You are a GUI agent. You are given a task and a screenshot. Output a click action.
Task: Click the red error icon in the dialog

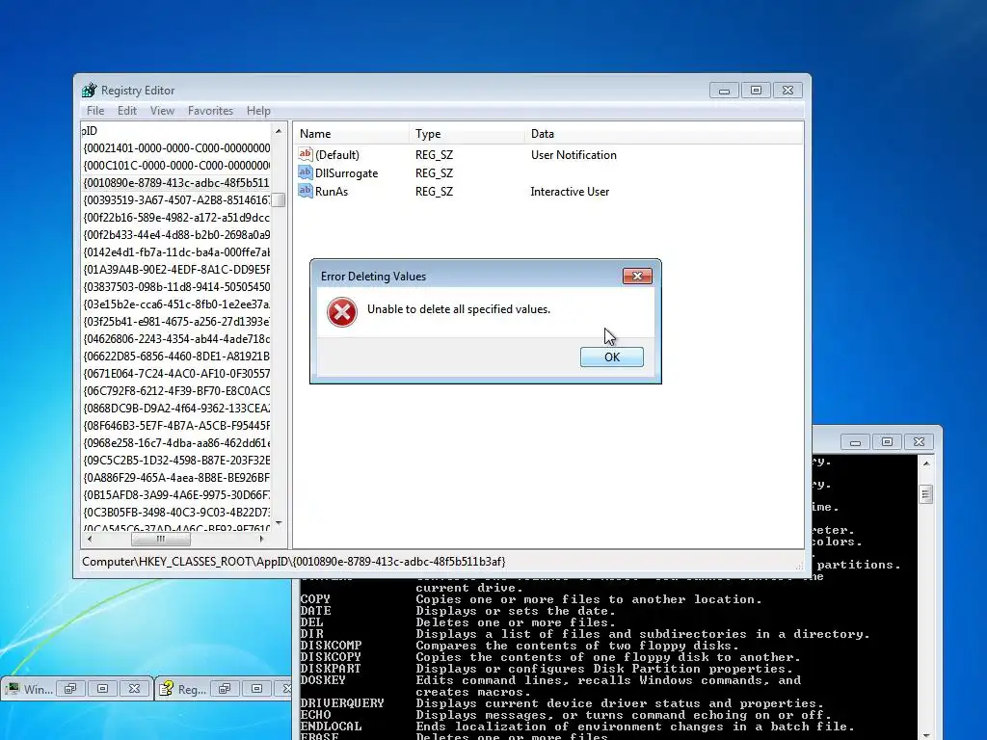pyautogui.click(x=342, y=312)
